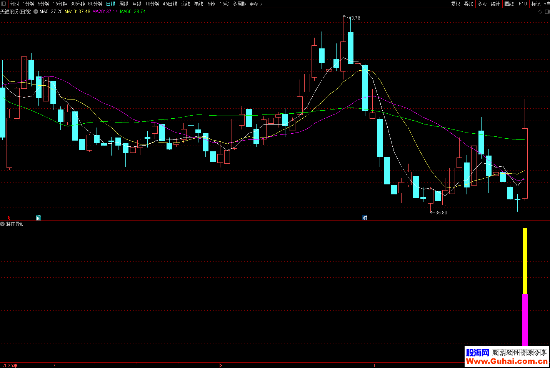550x368 pixels.
Task: Select the 60分钟 period tab
Action: [x=95, y=4]
